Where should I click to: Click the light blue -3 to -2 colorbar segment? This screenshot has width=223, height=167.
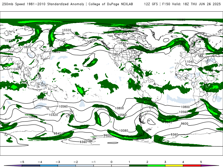click(x=67, y=166)
